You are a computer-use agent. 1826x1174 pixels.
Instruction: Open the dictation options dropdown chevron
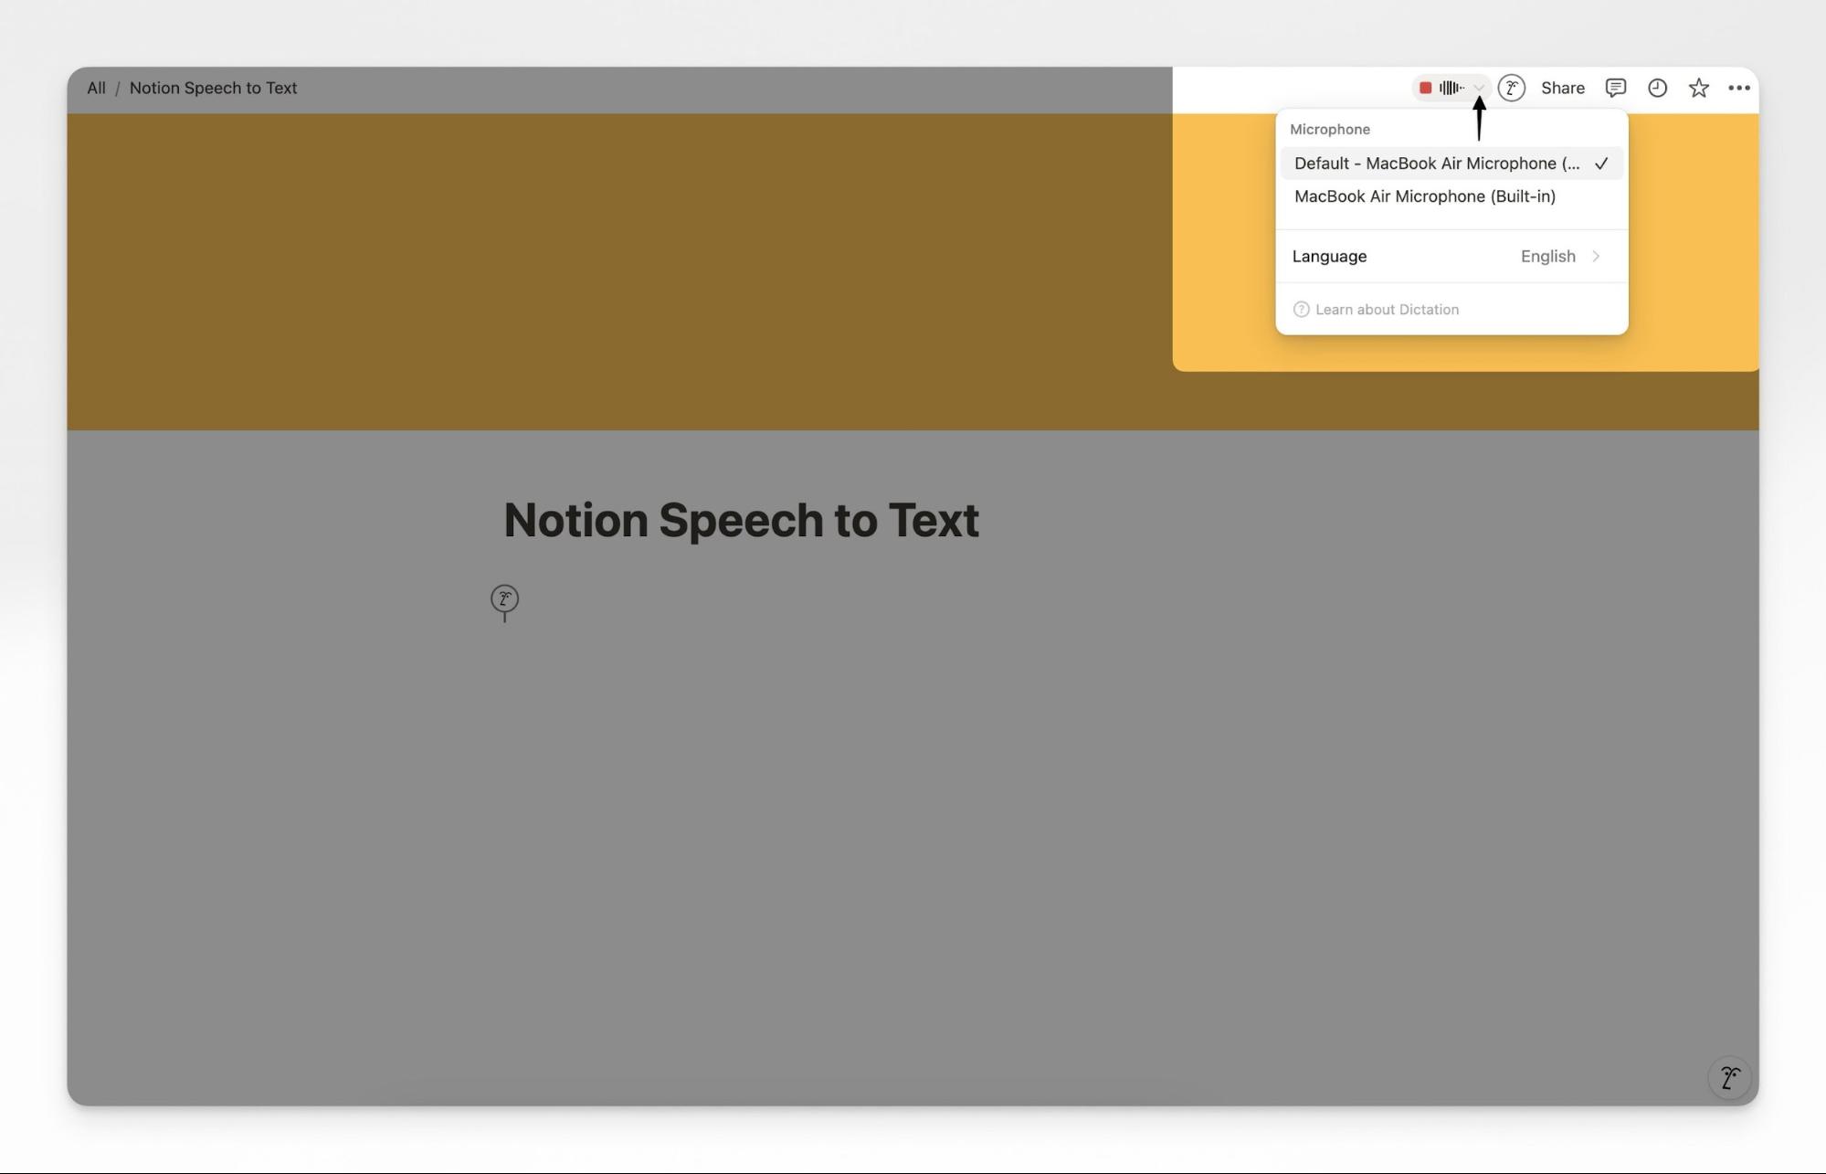click(x=1480, y=88)
